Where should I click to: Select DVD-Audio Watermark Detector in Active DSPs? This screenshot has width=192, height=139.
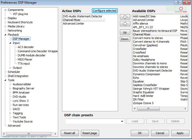pyautogui.click(x=83, y=16)
